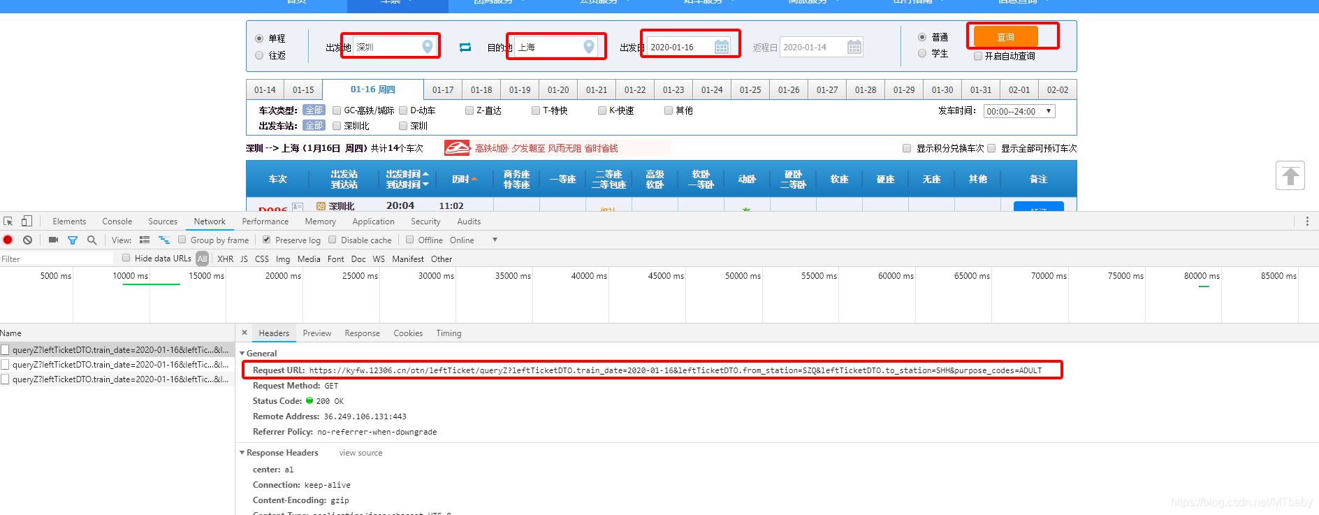Open the Timing tab of request
Screen dimensions: 1319x515
click(x=449, y=333)
